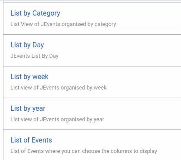Open the List of Events link
This screenshot has width=181, height=160.
point(31,140)
